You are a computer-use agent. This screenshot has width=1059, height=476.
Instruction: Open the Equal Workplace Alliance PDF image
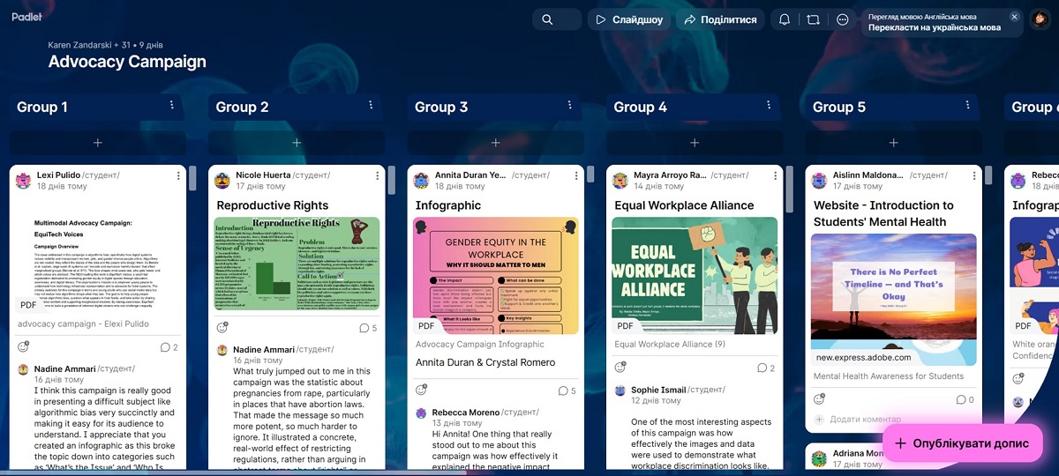coord(695,275)
